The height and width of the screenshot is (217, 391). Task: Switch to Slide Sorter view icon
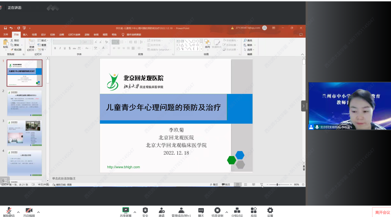pyautogui.click(x=246, y=185)
